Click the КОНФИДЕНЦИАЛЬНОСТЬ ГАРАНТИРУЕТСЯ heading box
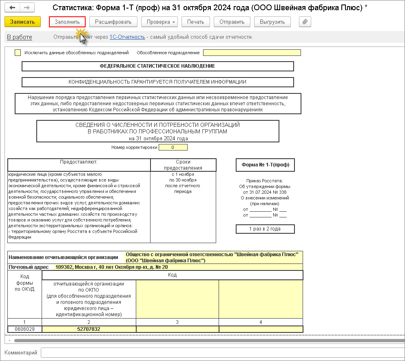 pos(157,82)
